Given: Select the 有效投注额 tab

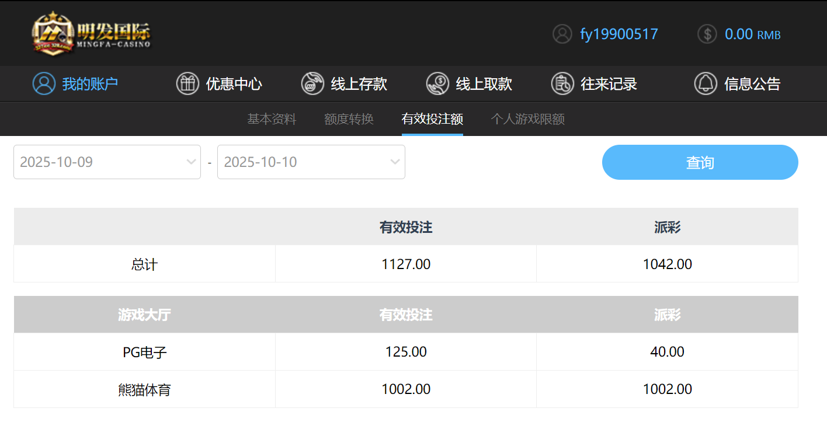Looking at the screenshot, I should [432, 120].
